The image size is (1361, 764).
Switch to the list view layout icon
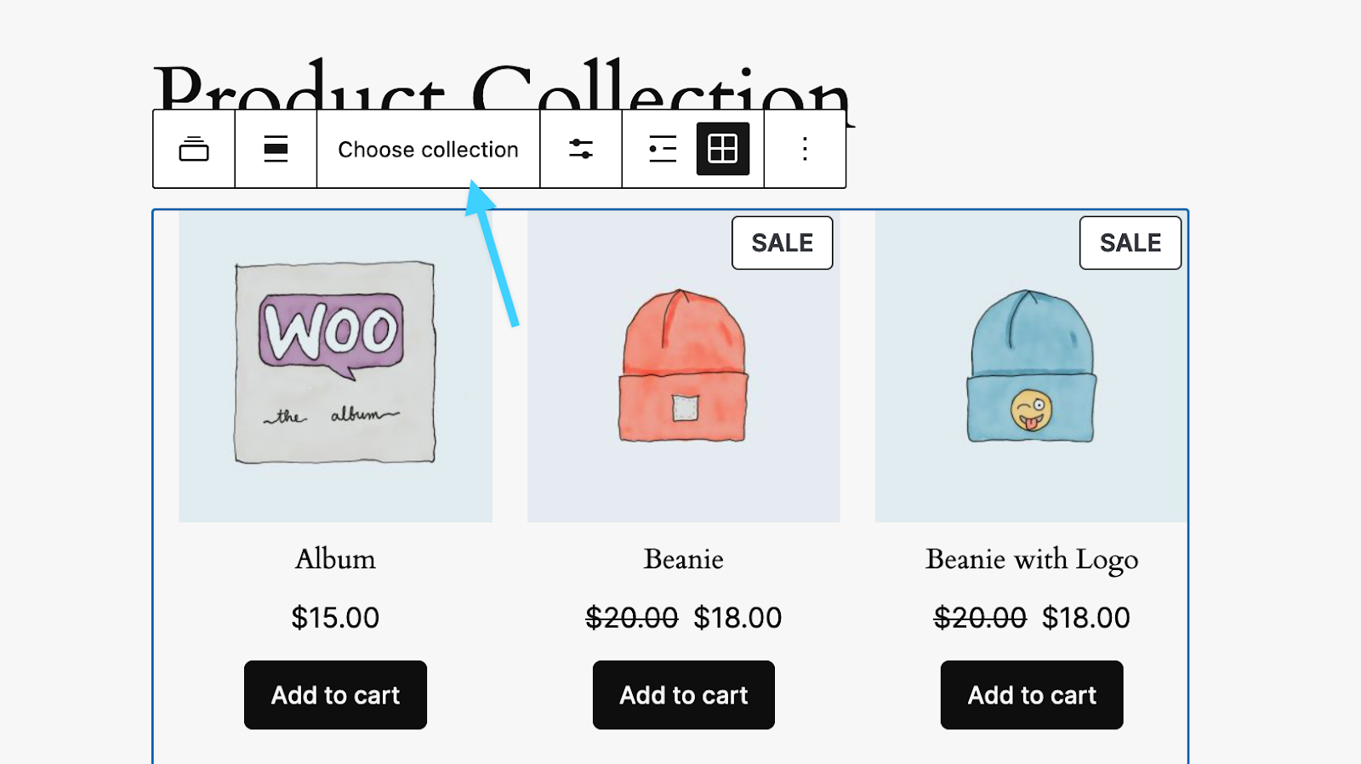[x=663, y=149]
